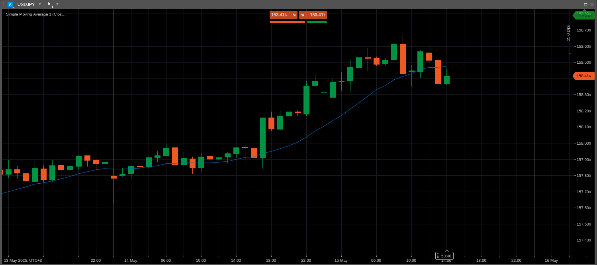Click the grip dots on the countdown tag
The image size is (597, 265).
(438, 256)
